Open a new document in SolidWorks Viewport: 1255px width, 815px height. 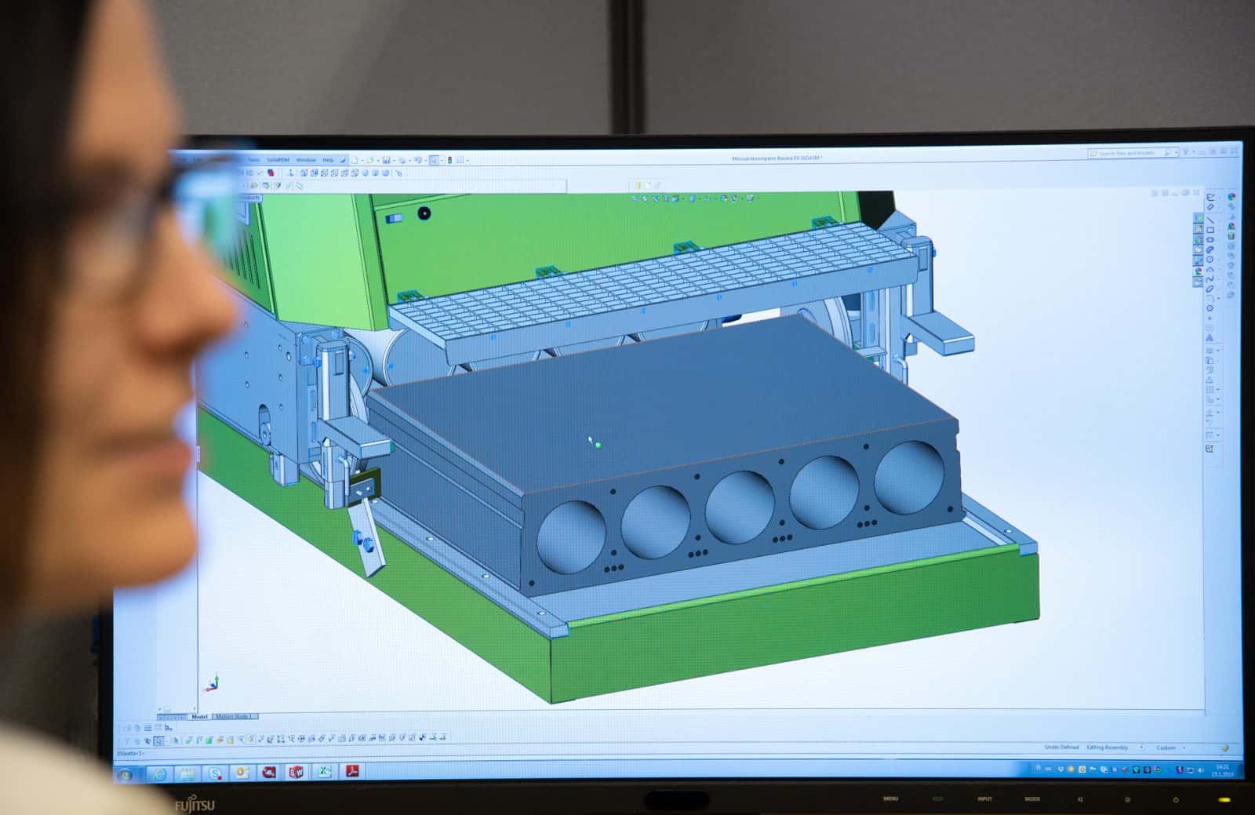click(355, 159)
